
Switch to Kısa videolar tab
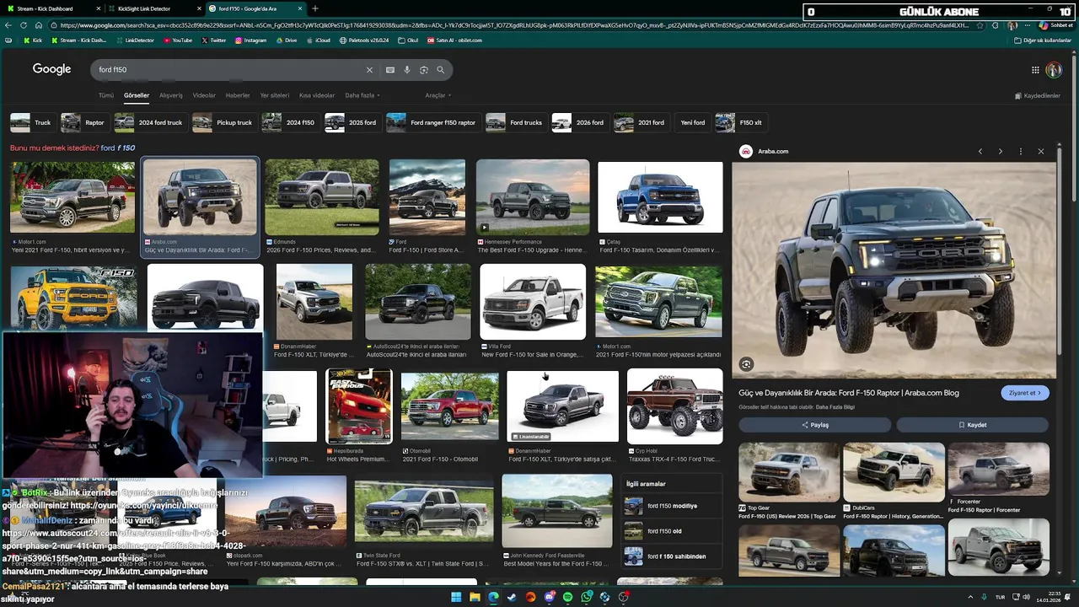tap(317, 95)
